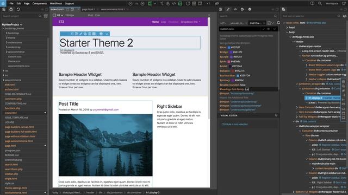Zoom out page view with minus icon
The image size is (348, 195).
point(130,4)
